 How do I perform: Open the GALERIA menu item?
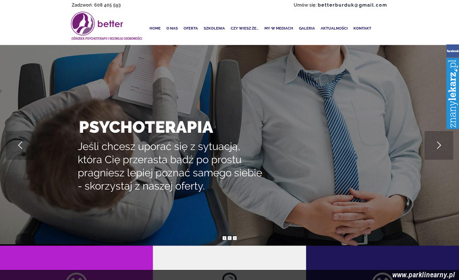[x=306, y=28]
